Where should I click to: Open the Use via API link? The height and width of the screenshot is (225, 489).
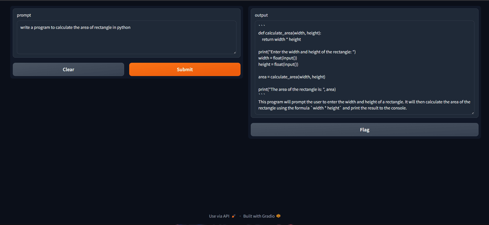[x=219, y=216]
